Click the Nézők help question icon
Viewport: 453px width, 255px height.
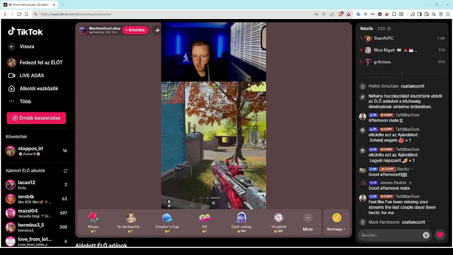coord(389,29)
